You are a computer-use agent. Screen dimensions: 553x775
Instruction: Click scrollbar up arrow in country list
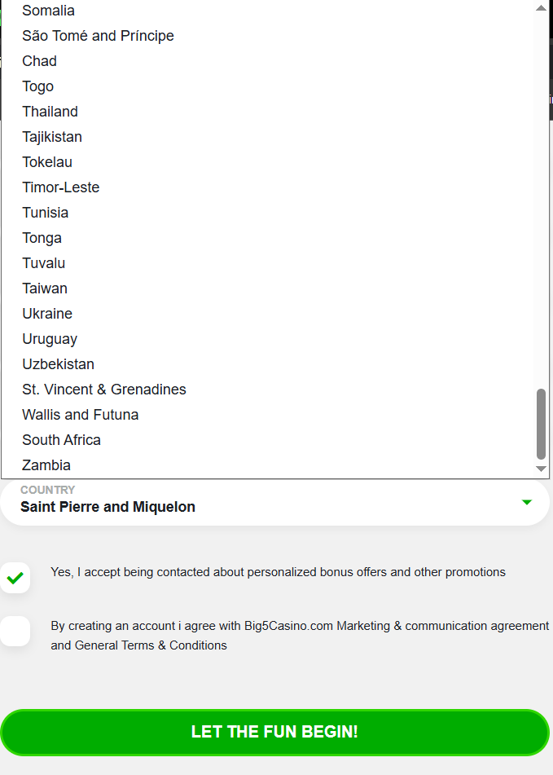[x=542, y=7]
